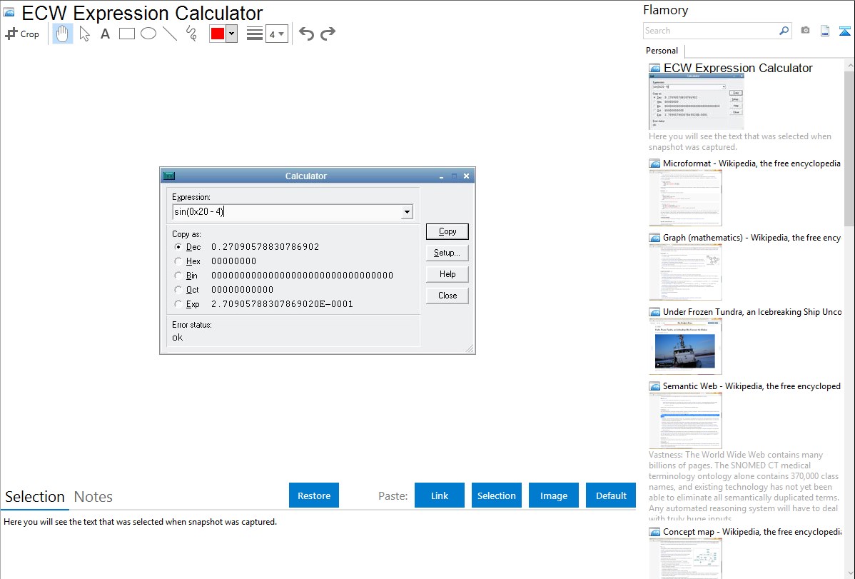The height and width of the screenshot is (579, 855).
Task: Click the Concept map snapshot title
Action: (752, 531)
